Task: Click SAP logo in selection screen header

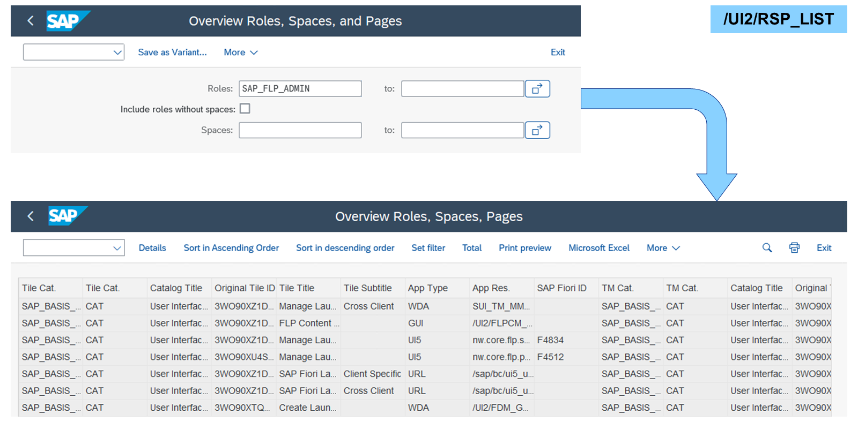Action: coord(68,21)
